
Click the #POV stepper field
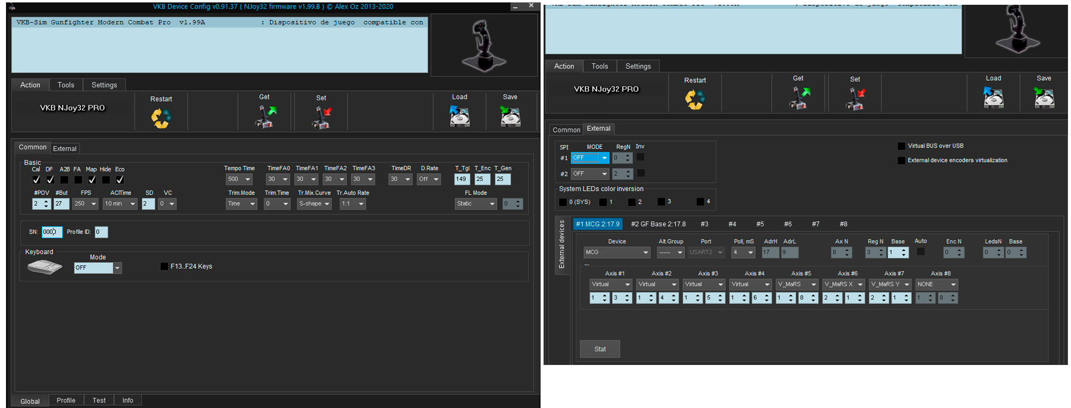(41, 204)
